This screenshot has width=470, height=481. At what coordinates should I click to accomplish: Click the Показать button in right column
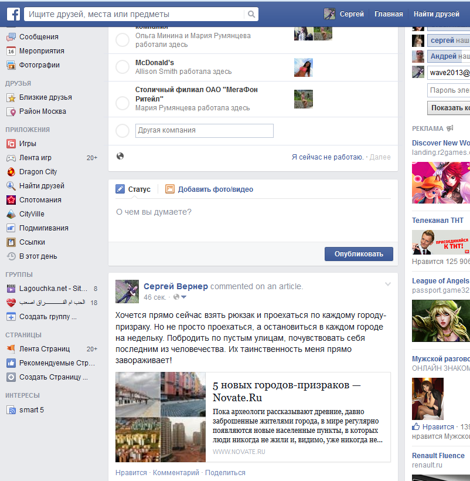click(449, 108)
